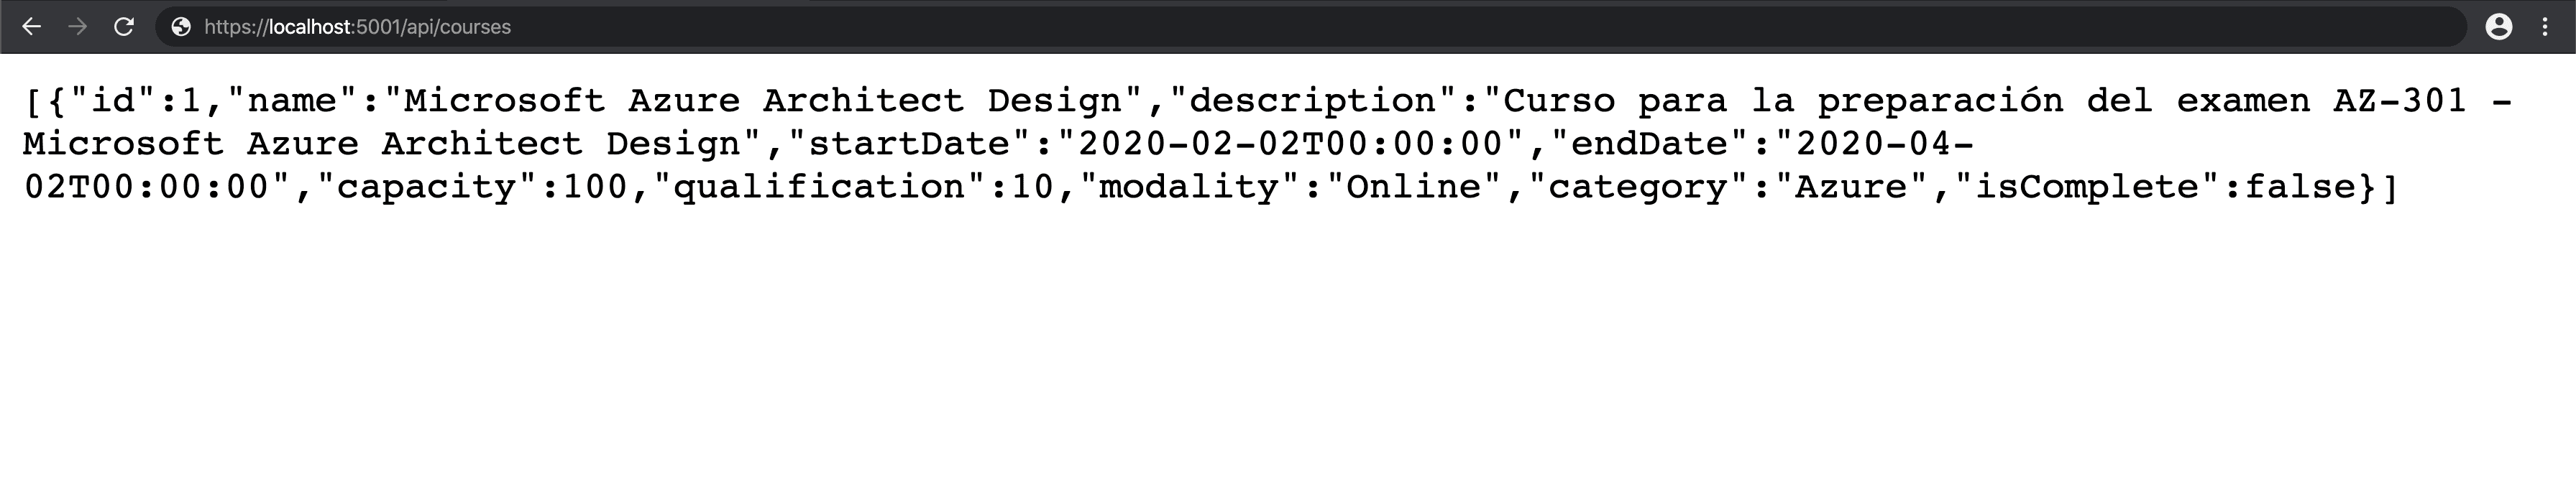
Task: Click the "endDate" key
Action: tap(1650, 144)
